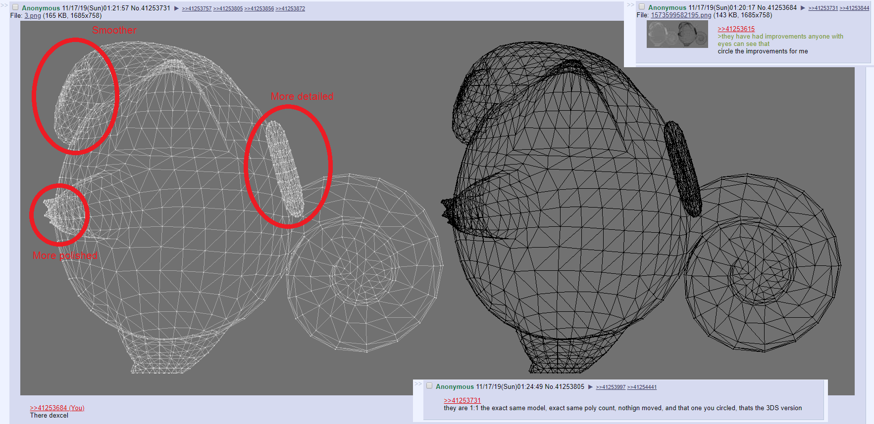Follow backlink >>41253805 in the first post header
This screenshot has width=874, height=424.
228,9
